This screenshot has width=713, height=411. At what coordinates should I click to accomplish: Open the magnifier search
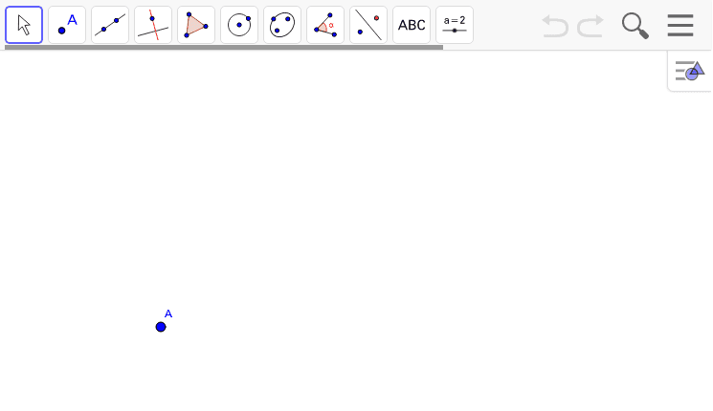click(635, 26)
